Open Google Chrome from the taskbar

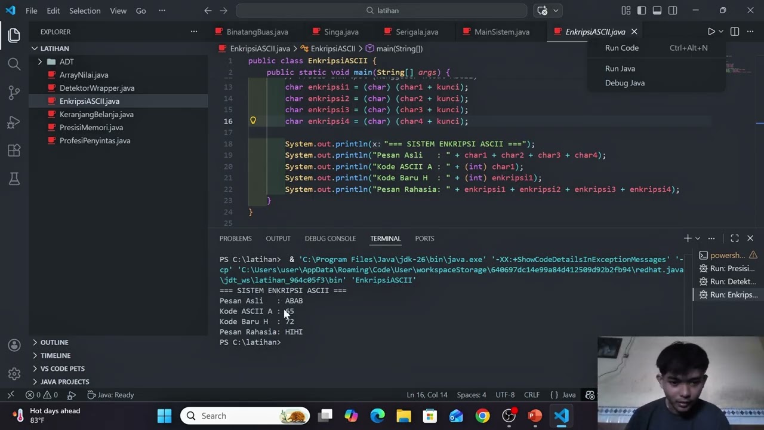click(482, 416)
